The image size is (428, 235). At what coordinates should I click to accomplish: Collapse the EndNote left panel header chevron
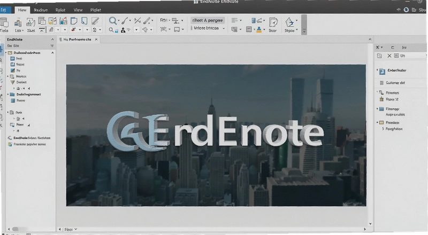tap(52, 40)
